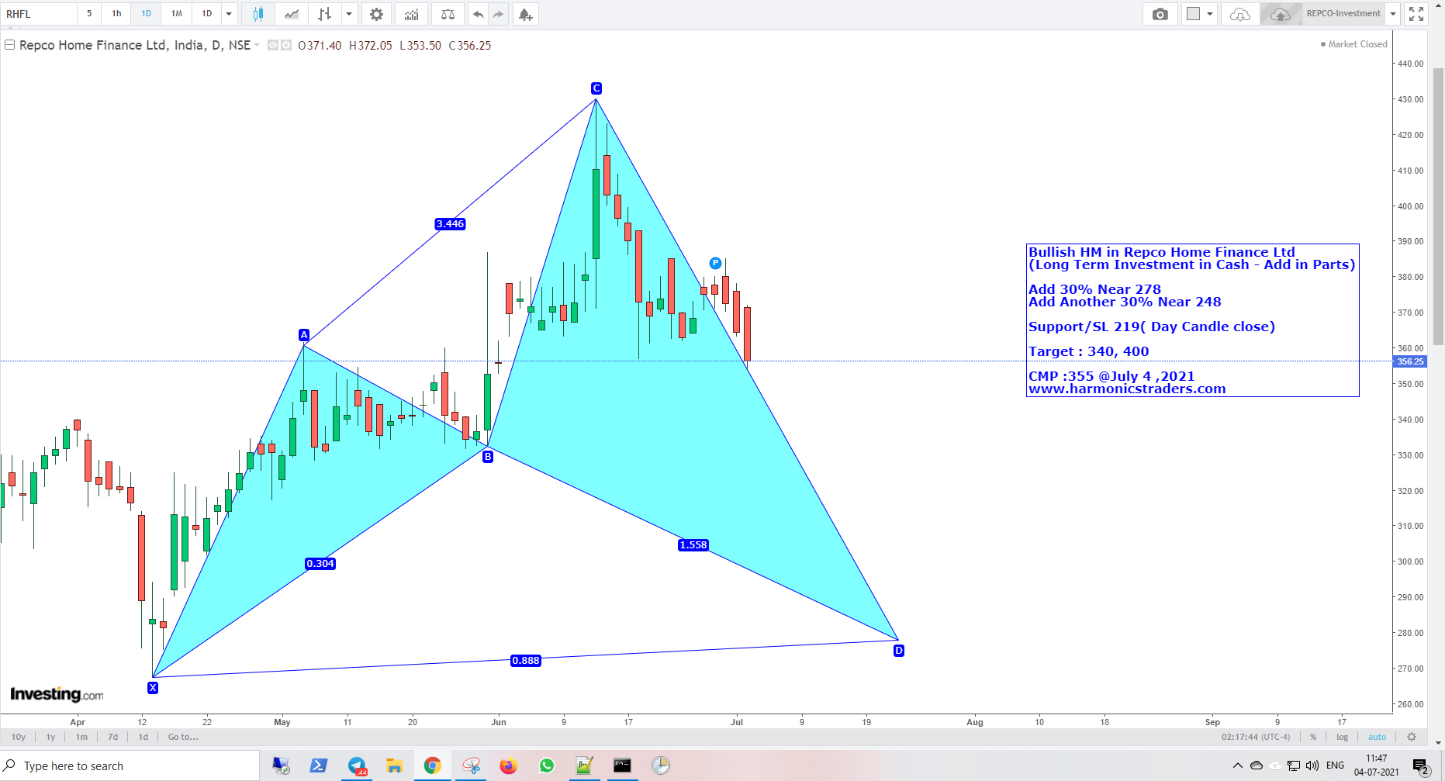
Task: Enable percent scale with the % toggle
Action: point(1313,737)
